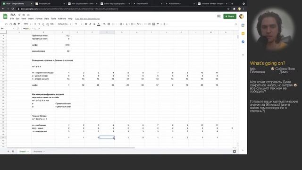Open the File menu
The width and height of the screenshot is (302, 170).
[x=12, y=19]
